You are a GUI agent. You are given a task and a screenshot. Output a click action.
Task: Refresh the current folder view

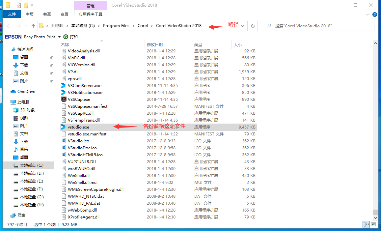tap(253, 26)
